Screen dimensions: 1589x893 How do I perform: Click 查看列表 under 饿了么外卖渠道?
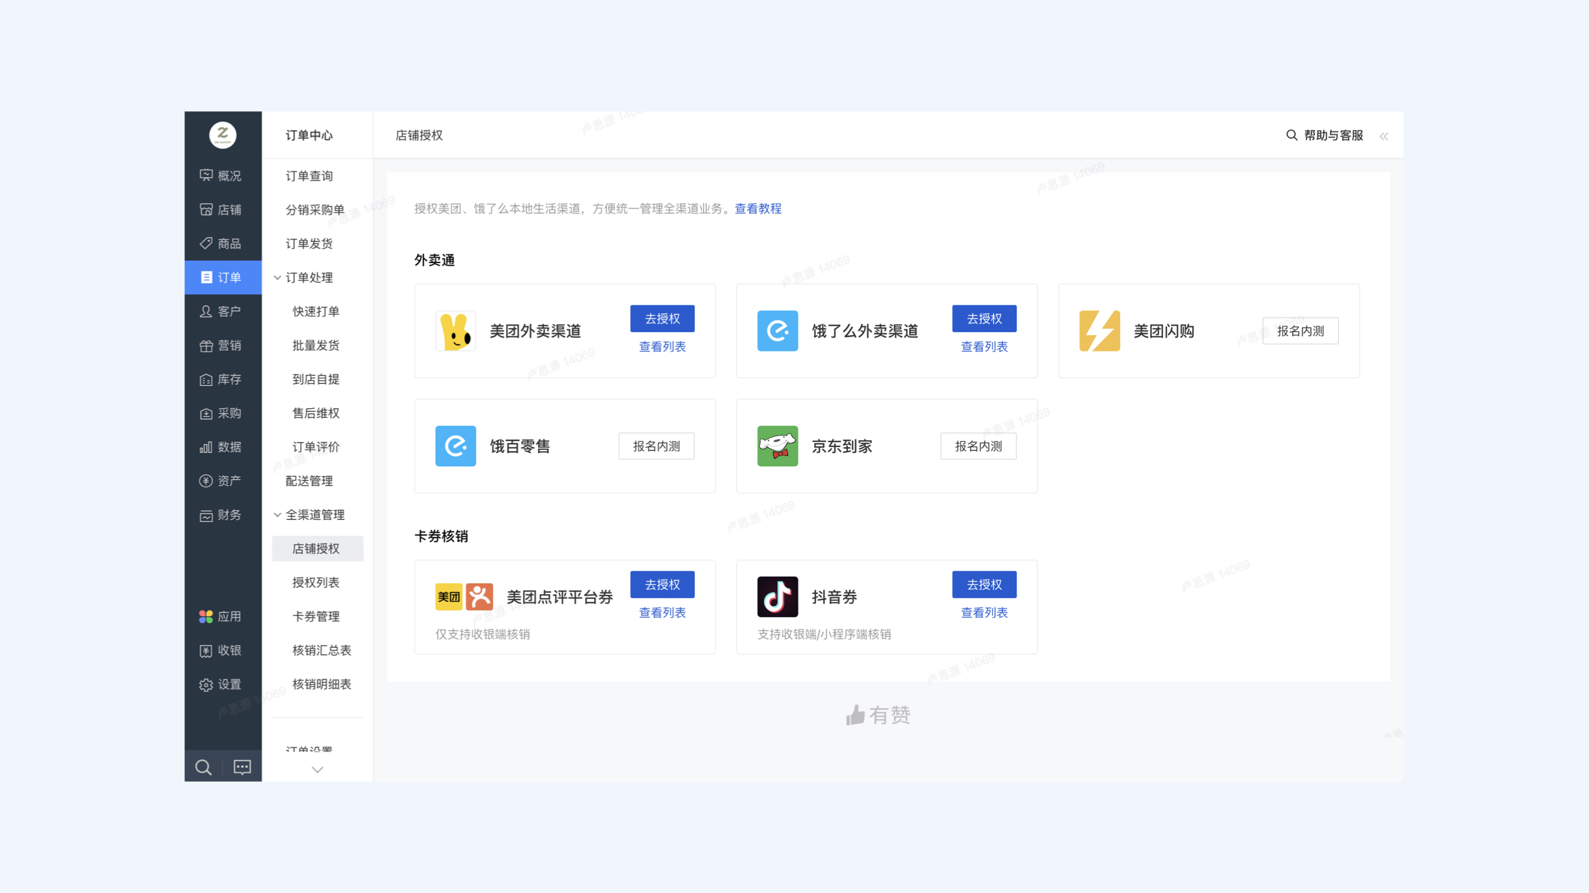pyautogui.click(x=984, y=347)
